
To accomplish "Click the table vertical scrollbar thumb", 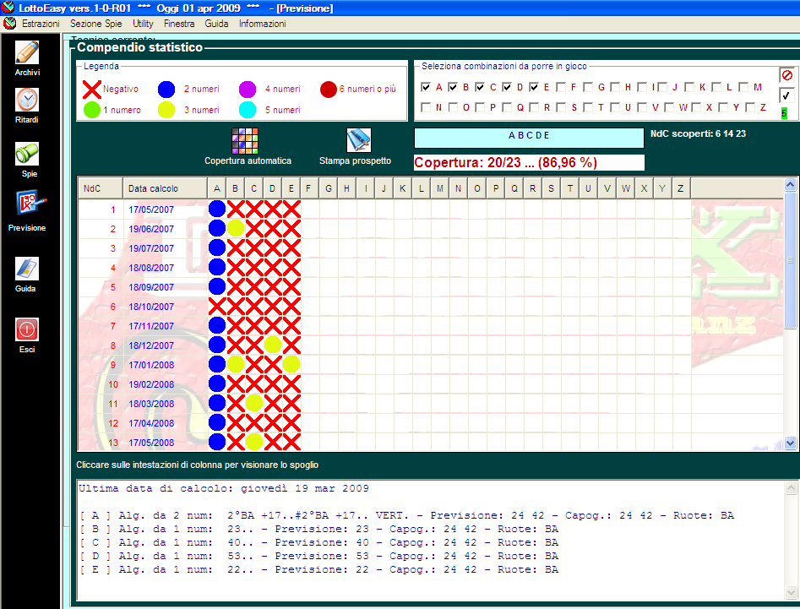I will tap(790, 259).
